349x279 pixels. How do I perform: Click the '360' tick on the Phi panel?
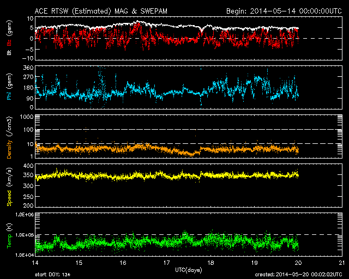[x=28, y=68]
